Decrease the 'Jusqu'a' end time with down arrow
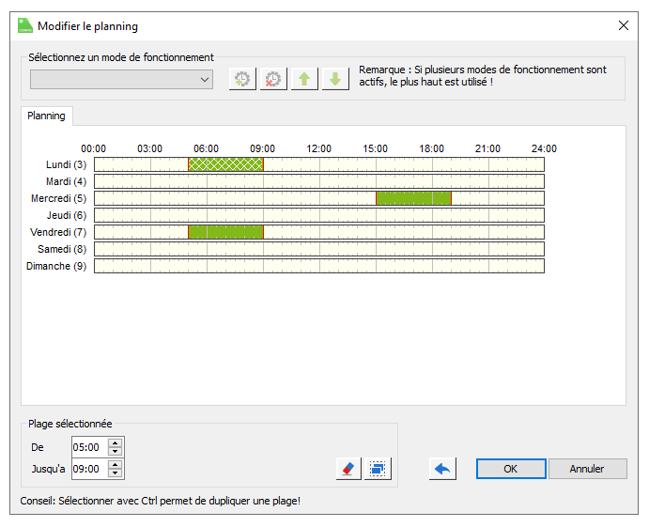The height and width of the screenshot is (527, 649). pos(115,473)
